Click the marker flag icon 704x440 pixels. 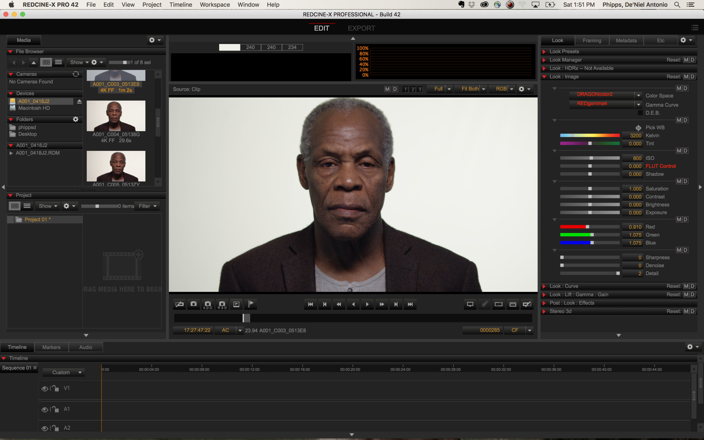(x=251, y=304)
